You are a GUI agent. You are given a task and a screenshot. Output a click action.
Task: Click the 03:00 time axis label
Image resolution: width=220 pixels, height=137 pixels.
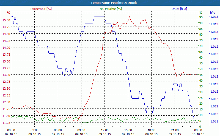(x=34, y=130)
